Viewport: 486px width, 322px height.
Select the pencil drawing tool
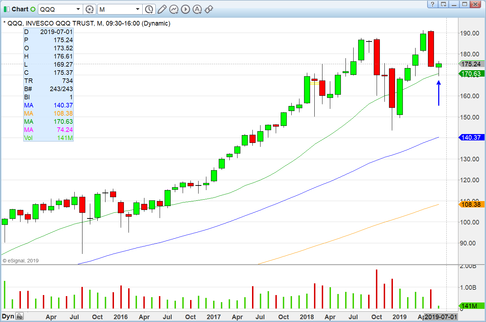[162, 9]
